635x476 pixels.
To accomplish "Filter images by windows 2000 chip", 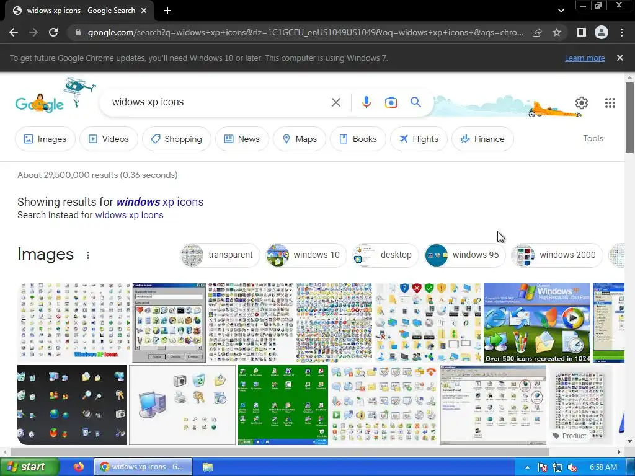I will (557, 255).
